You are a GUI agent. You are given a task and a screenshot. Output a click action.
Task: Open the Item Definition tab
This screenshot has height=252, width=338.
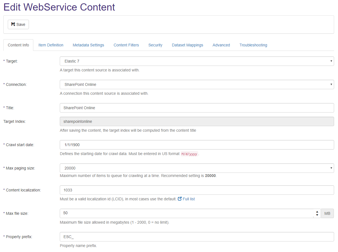(x=51, y=45)
